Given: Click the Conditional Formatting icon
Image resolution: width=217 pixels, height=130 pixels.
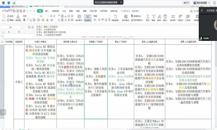Looking at the screenshot, I should 126,16.
